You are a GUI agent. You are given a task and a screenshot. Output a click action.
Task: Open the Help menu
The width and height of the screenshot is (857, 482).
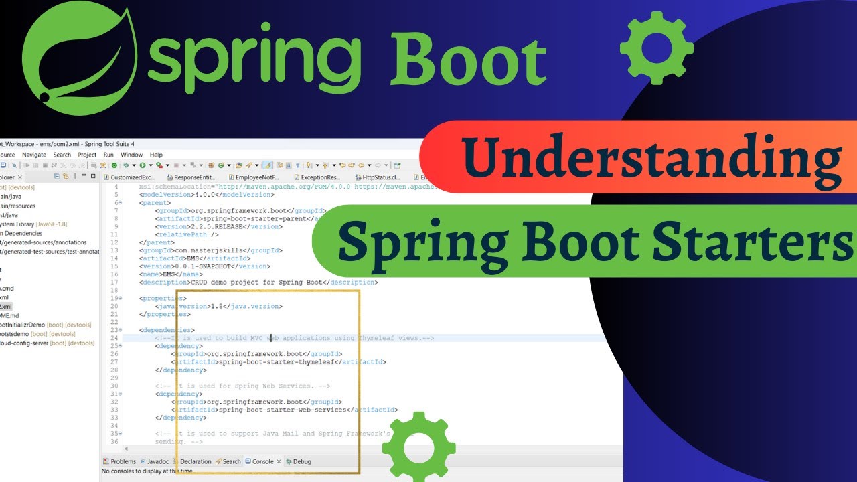[156, 155]
